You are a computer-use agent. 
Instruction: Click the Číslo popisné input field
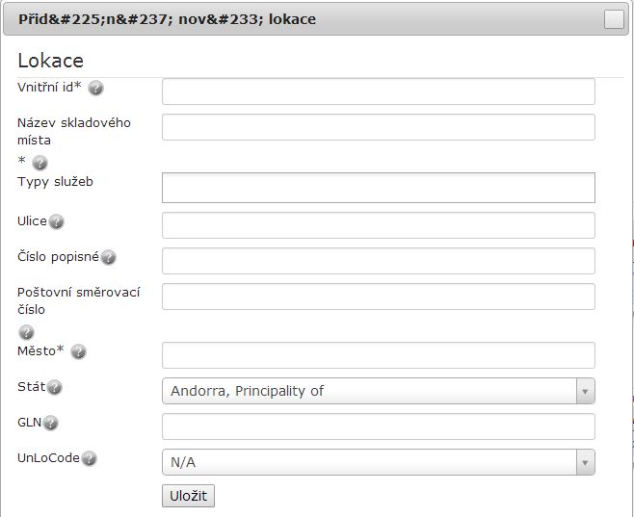[379, 261]
